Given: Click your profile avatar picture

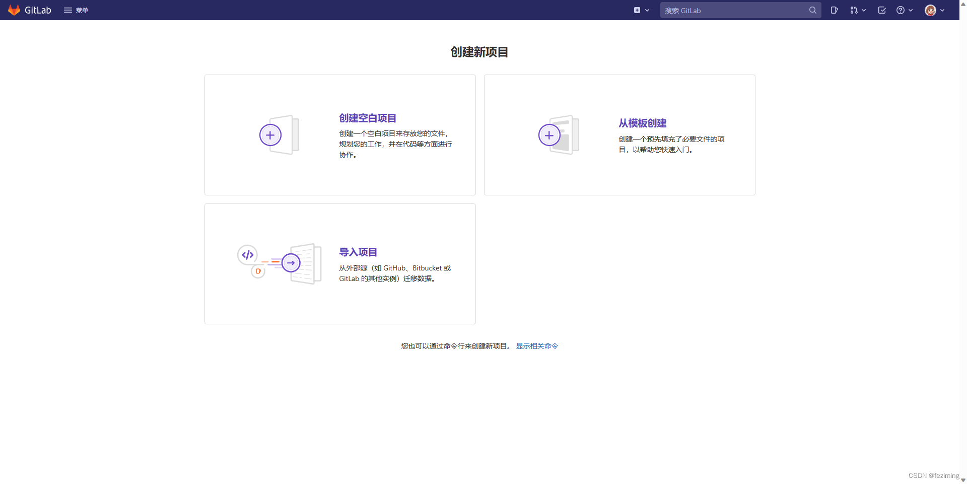Looking at the screenshot, I should pyautogui.click(x=930, y=10).
